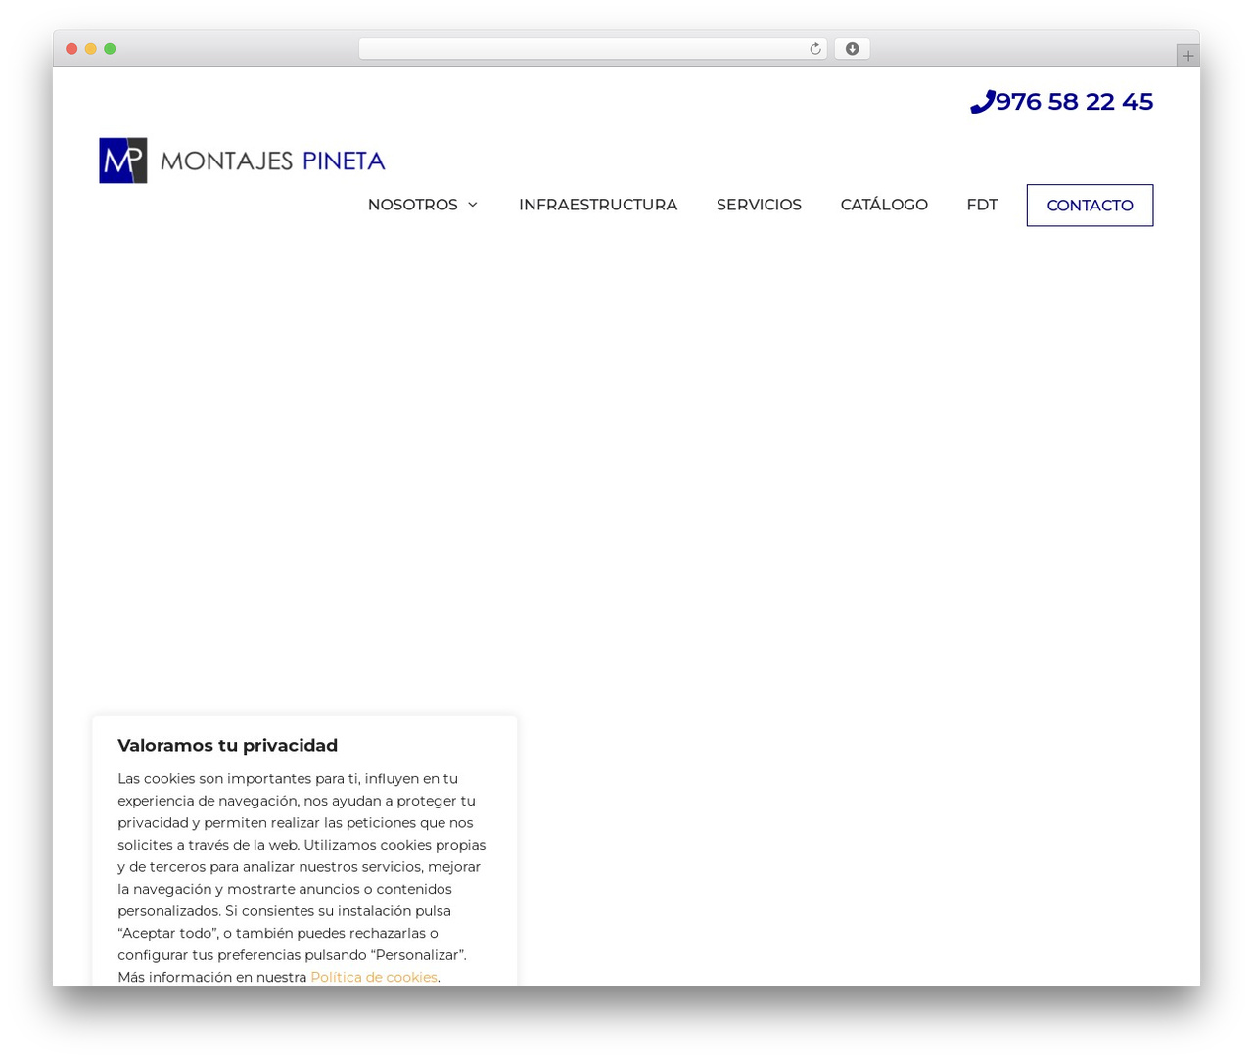Click the green maximize window button
Viewport: 1253px width, 1061px height.
pos(110,49)
